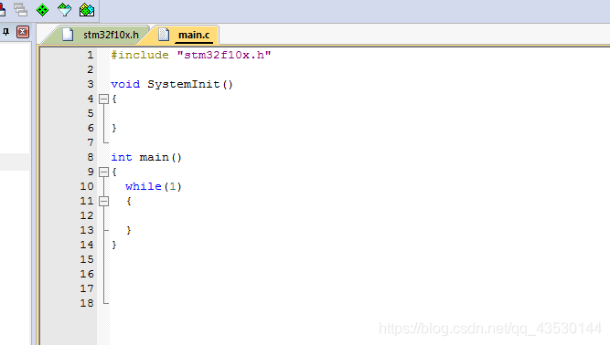
Task: Click the Pack Installer icon
Action: coord(87,10)
